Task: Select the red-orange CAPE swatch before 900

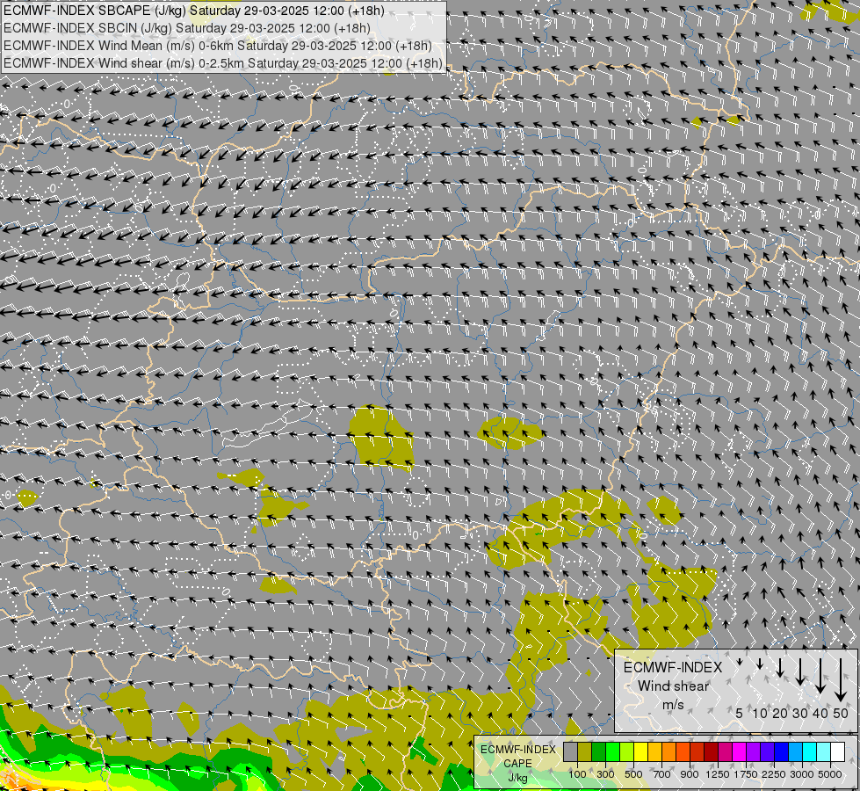Action: [x=683, y=752]
